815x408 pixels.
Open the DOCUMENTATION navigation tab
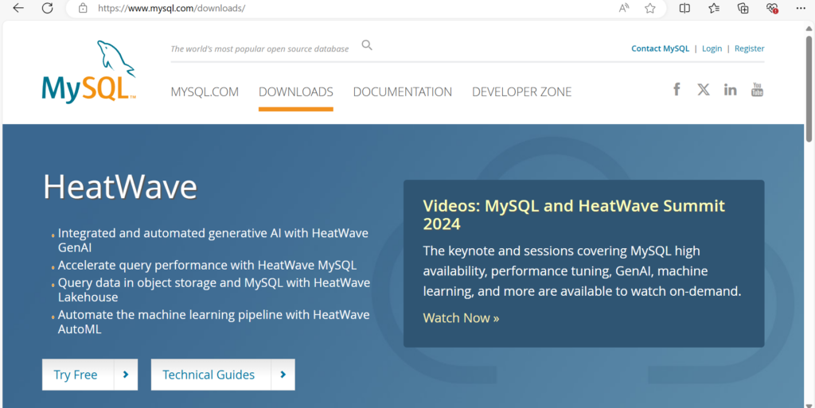(x=402, y=92)
